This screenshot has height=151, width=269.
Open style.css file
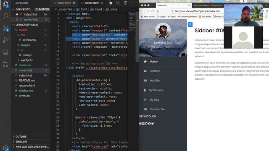pos(24,96)
